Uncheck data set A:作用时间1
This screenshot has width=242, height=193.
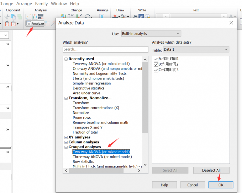(156, 59)
